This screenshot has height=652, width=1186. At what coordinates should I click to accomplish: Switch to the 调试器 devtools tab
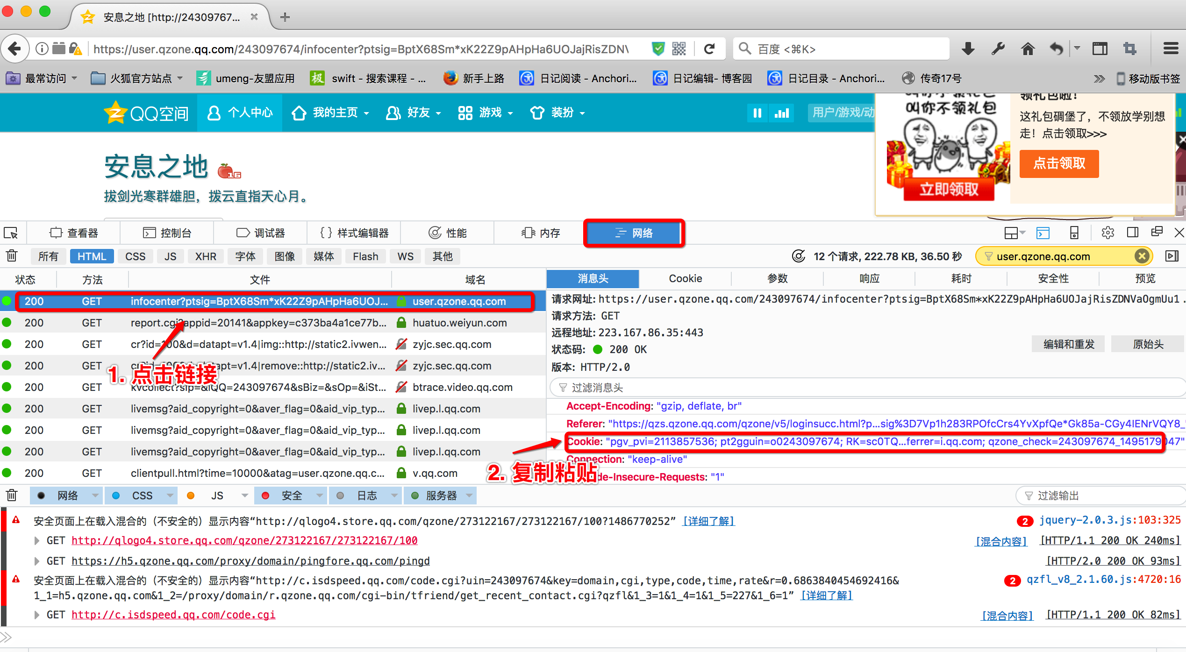pos(261,233)
